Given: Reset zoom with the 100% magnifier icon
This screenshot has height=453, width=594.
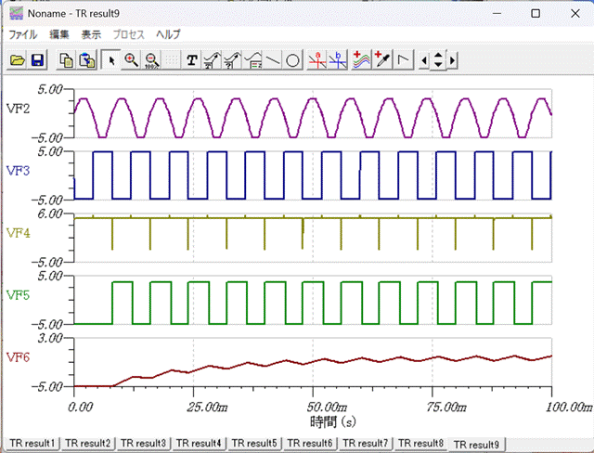Looking at the screenshot, I should point(151,60).
